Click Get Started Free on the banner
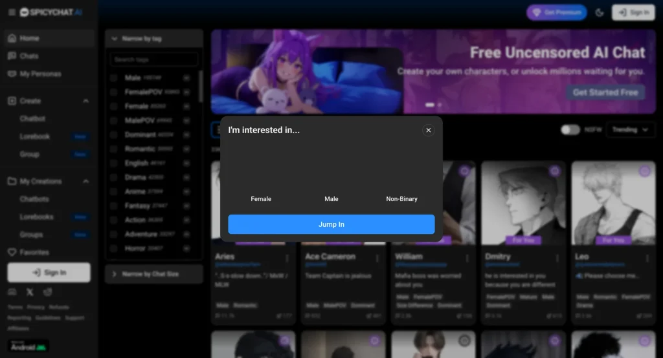663x358 pixels. (x=605, y=92)
